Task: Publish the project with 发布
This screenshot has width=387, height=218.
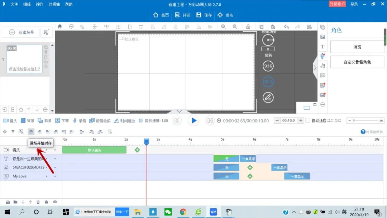Action: click(x=225, y=15)
